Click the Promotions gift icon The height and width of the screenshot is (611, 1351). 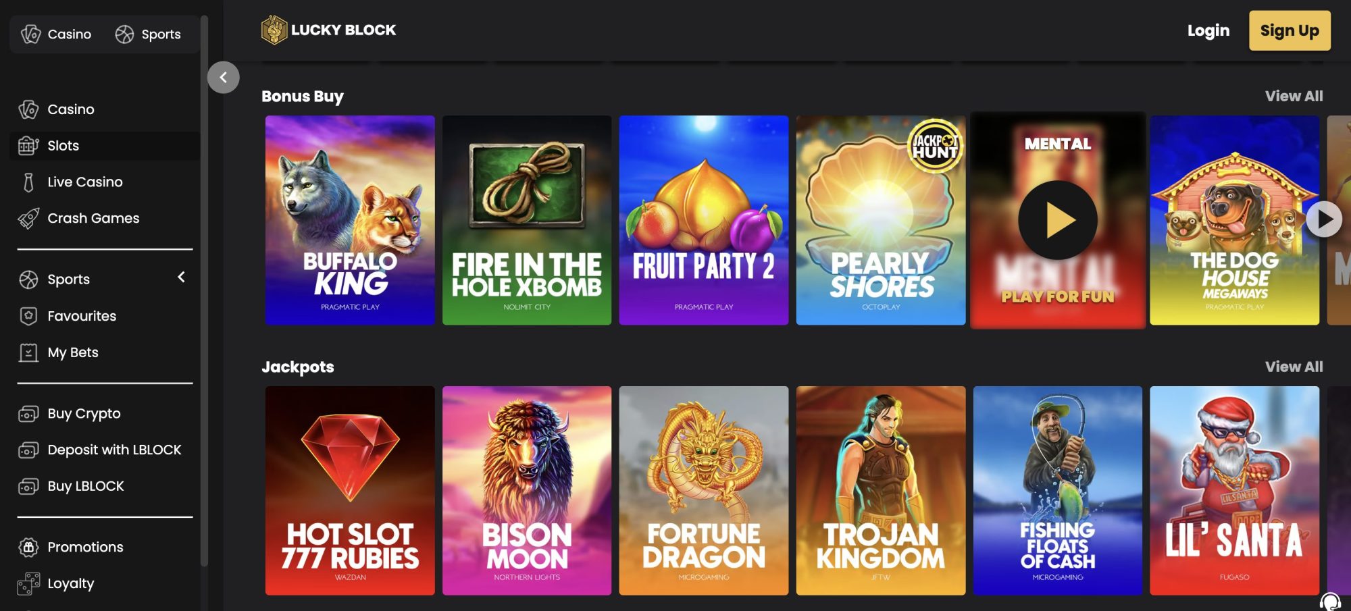28,547
